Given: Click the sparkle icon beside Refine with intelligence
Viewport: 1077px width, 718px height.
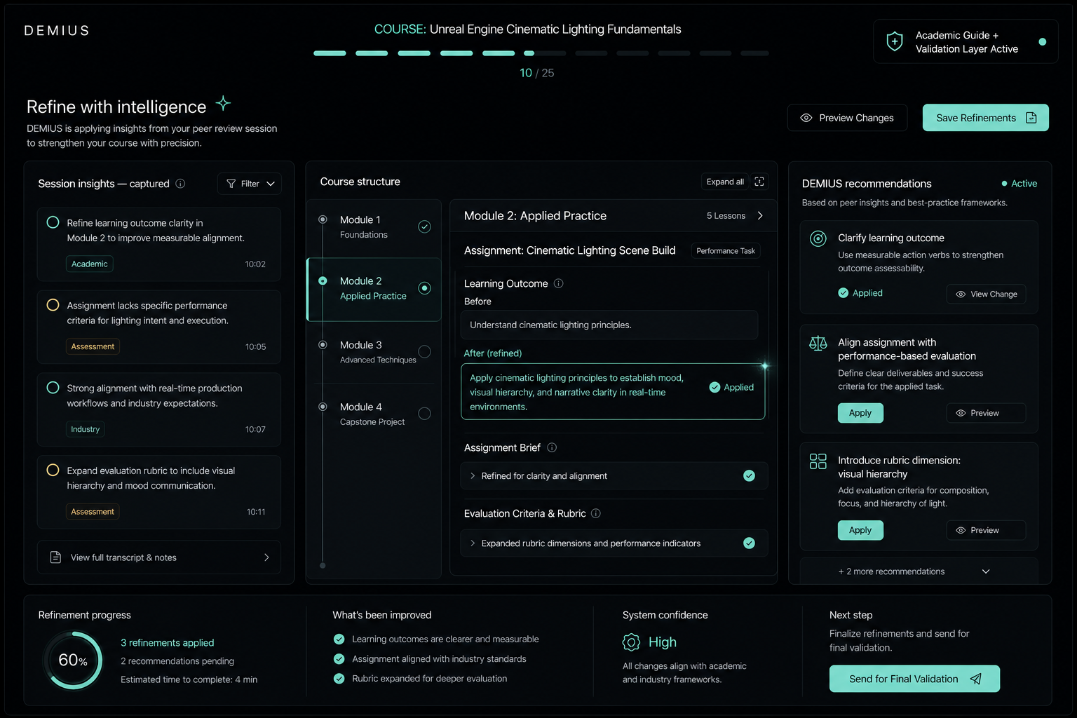Looking at the screenshot, I should 223,104.
